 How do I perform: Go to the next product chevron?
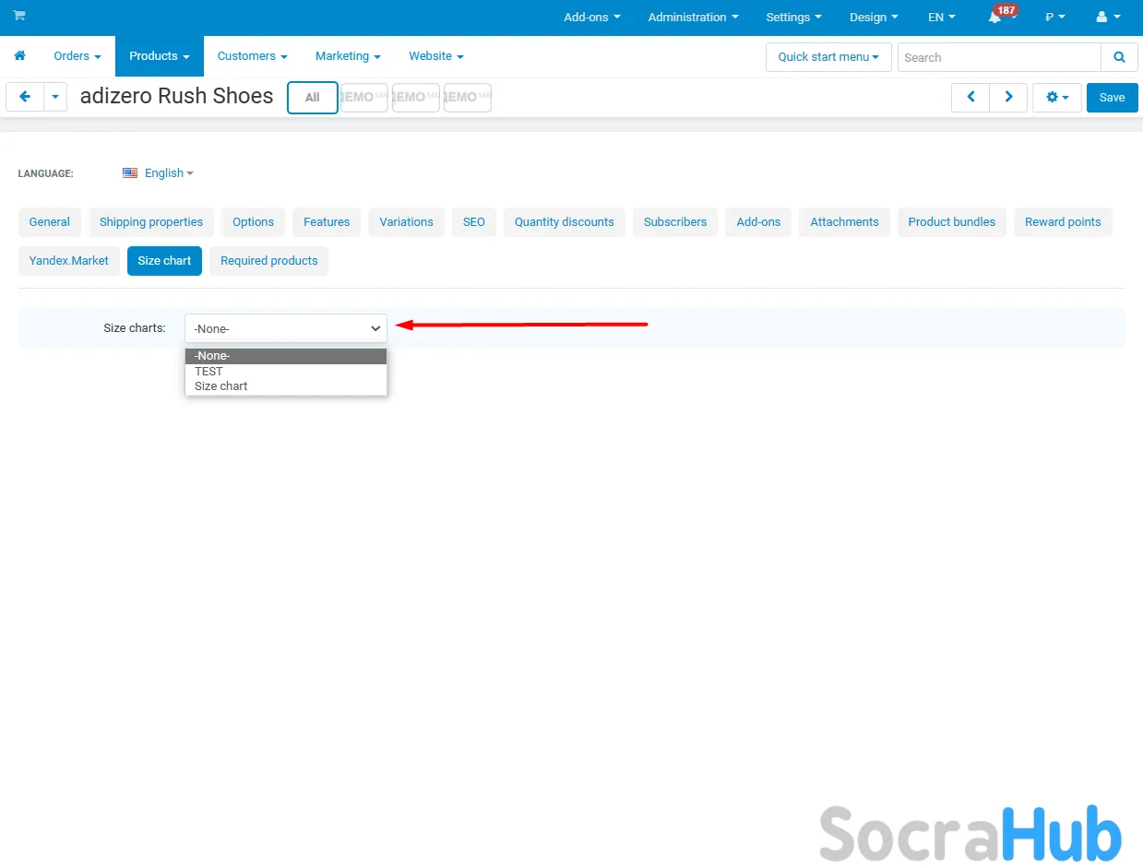[1008, 97]
